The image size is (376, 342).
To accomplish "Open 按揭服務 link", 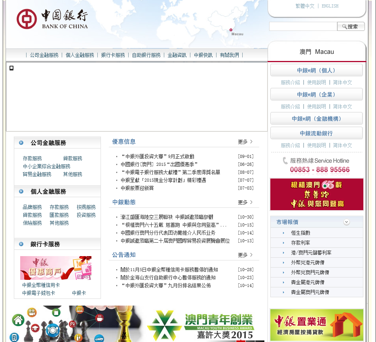I will click(86, 207).
